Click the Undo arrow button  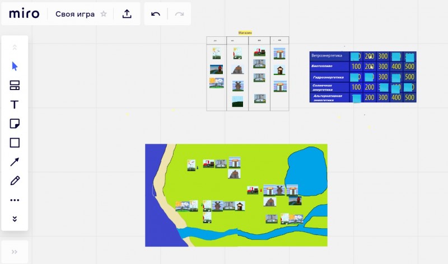pyautogui.click(x=156, y=14)
